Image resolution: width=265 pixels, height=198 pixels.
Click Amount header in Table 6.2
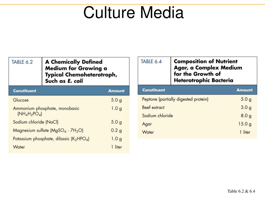[116, 91]
